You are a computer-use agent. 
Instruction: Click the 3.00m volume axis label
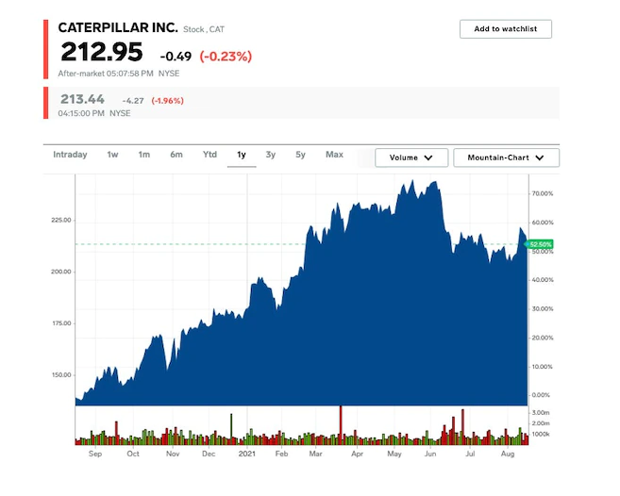[x=541, y=413]
